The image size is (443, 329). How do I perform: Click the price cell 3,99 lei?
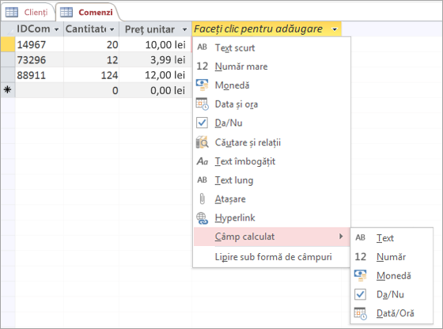tap(155, 59)
